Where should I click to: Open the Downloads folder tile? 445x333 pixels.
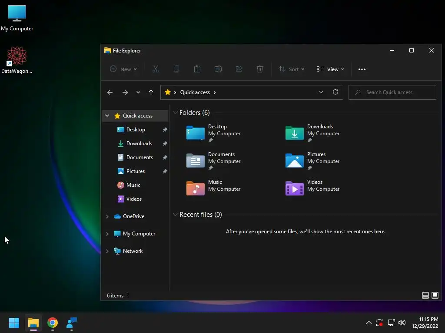tap(312, 133)
